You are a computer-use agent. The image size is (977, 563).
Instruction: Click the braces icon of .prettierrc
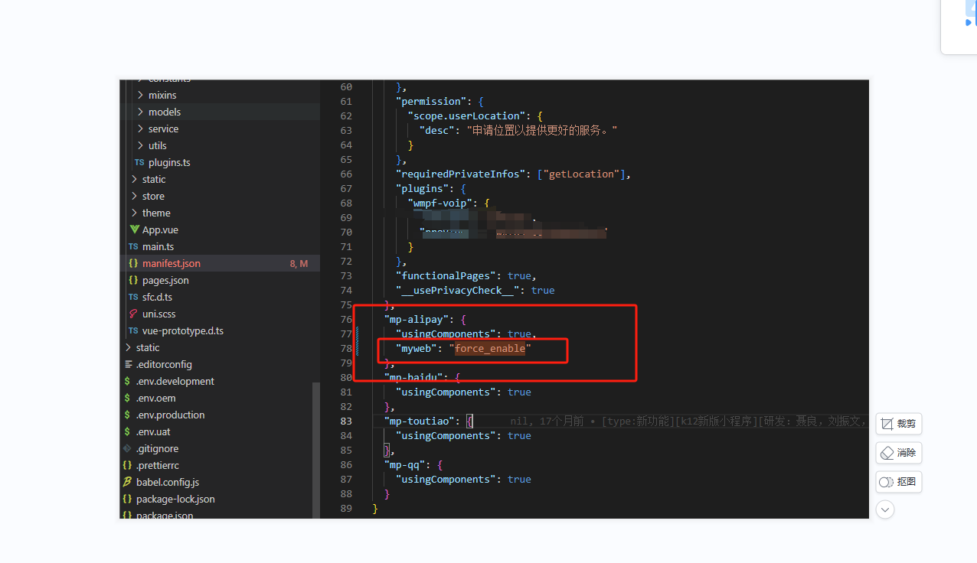click(128, 465)
